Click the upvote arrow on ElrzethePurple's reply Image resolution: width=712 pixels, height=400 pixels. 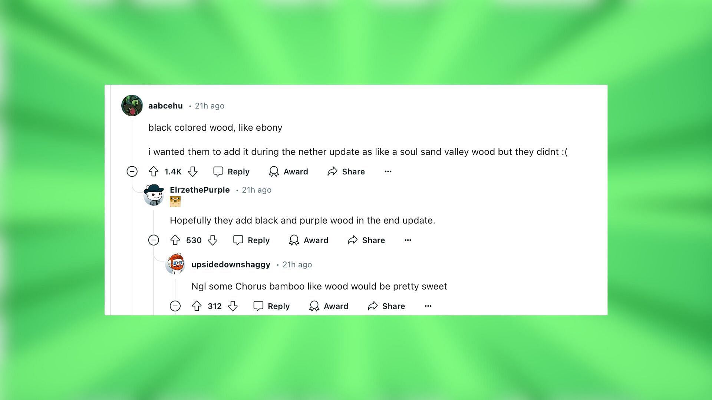176,240
